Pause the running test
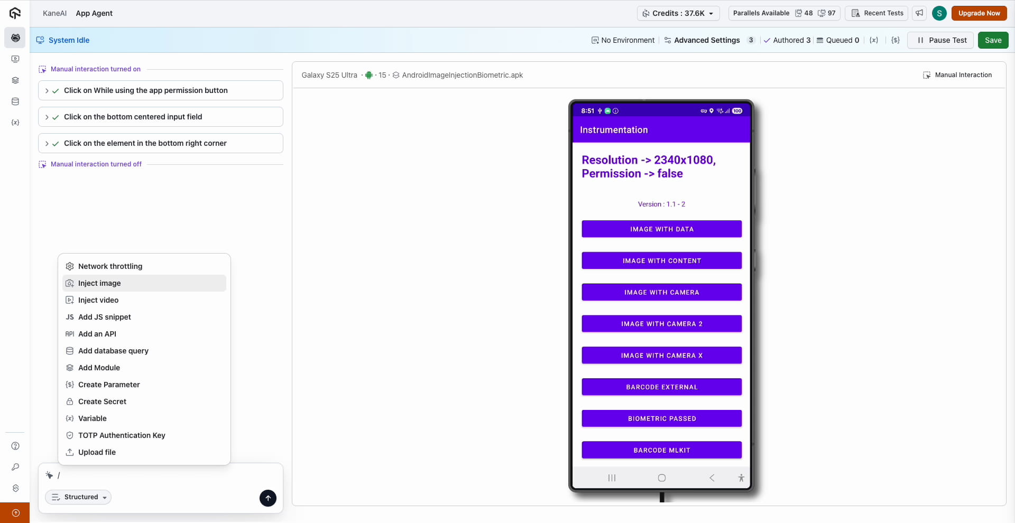1015x523 pixels. coord(940,40)
